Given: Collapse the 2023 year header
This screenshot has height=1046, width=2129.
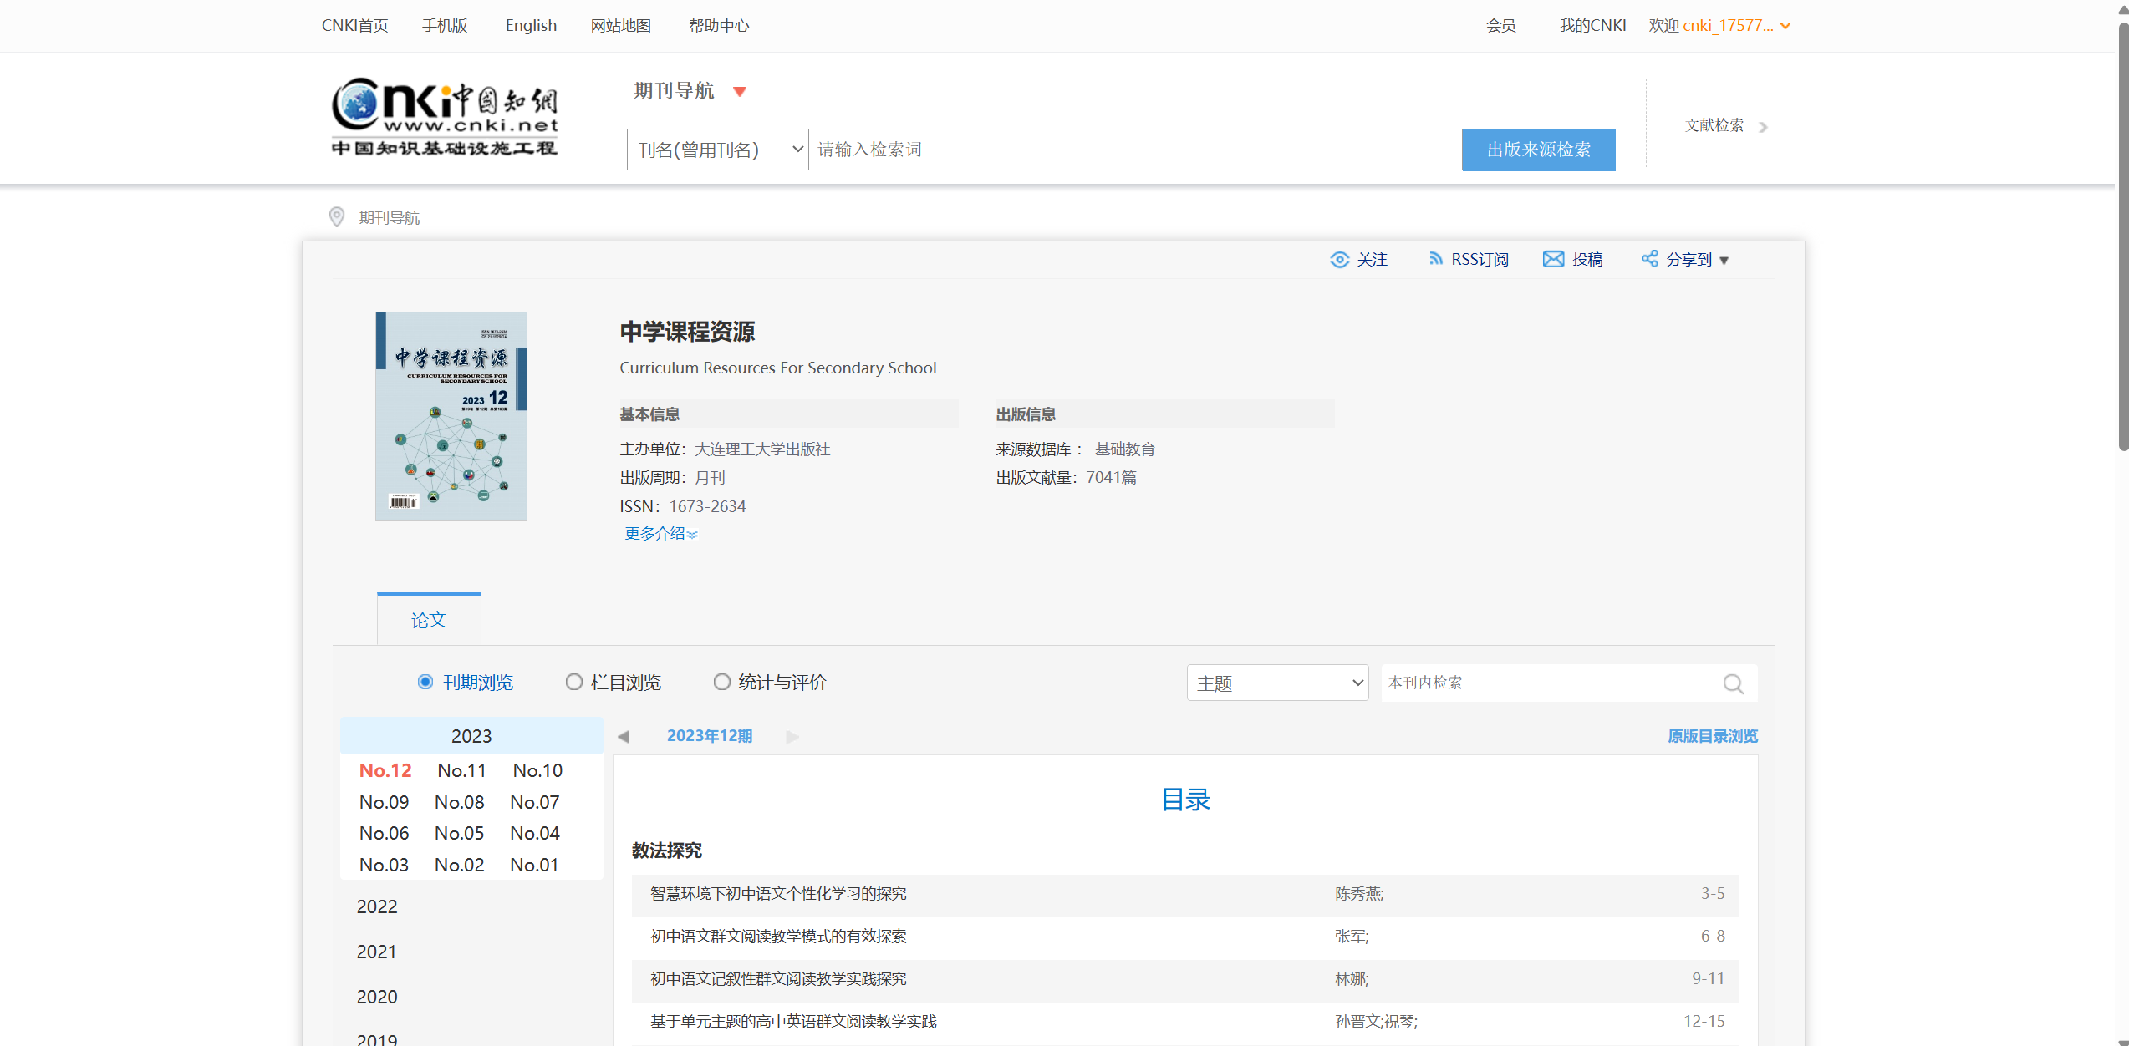Looking at the screenshot, I should point(471,736).
